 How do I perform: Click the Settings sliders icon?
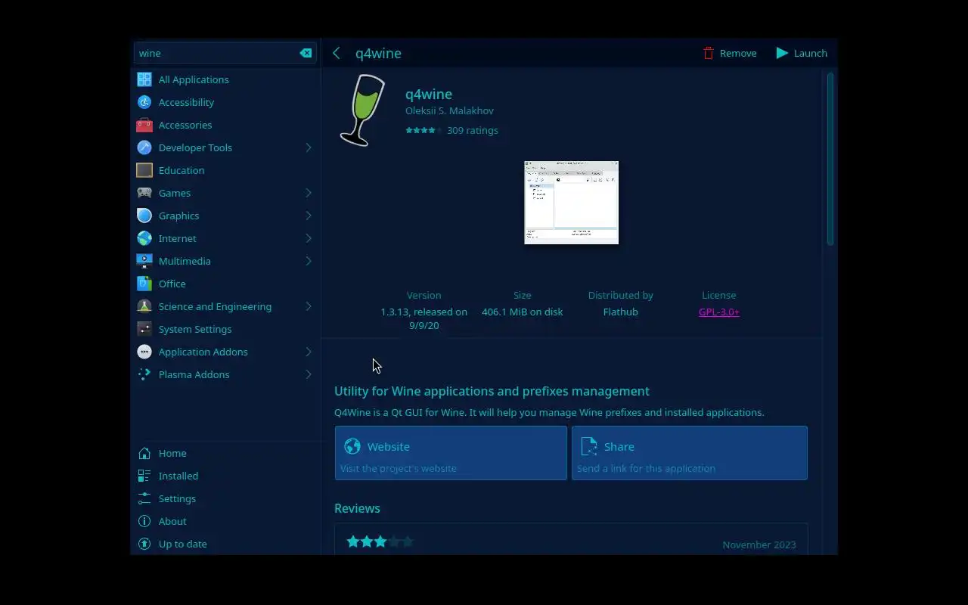[x=144, y=498]
